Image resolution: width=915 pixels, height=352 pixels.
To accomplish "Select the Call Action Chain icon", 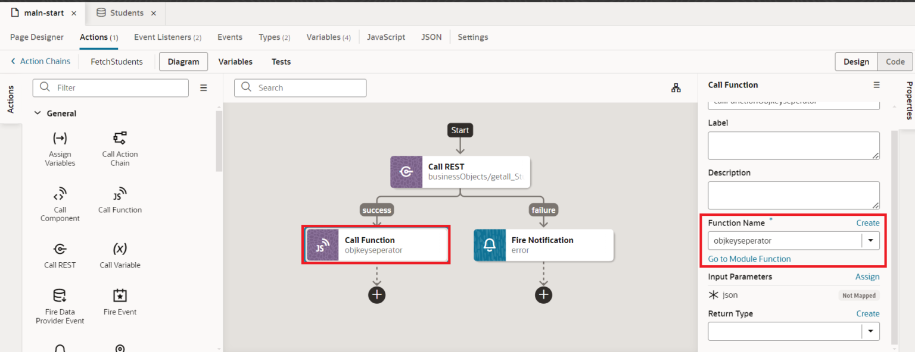I will click(120, 139).
